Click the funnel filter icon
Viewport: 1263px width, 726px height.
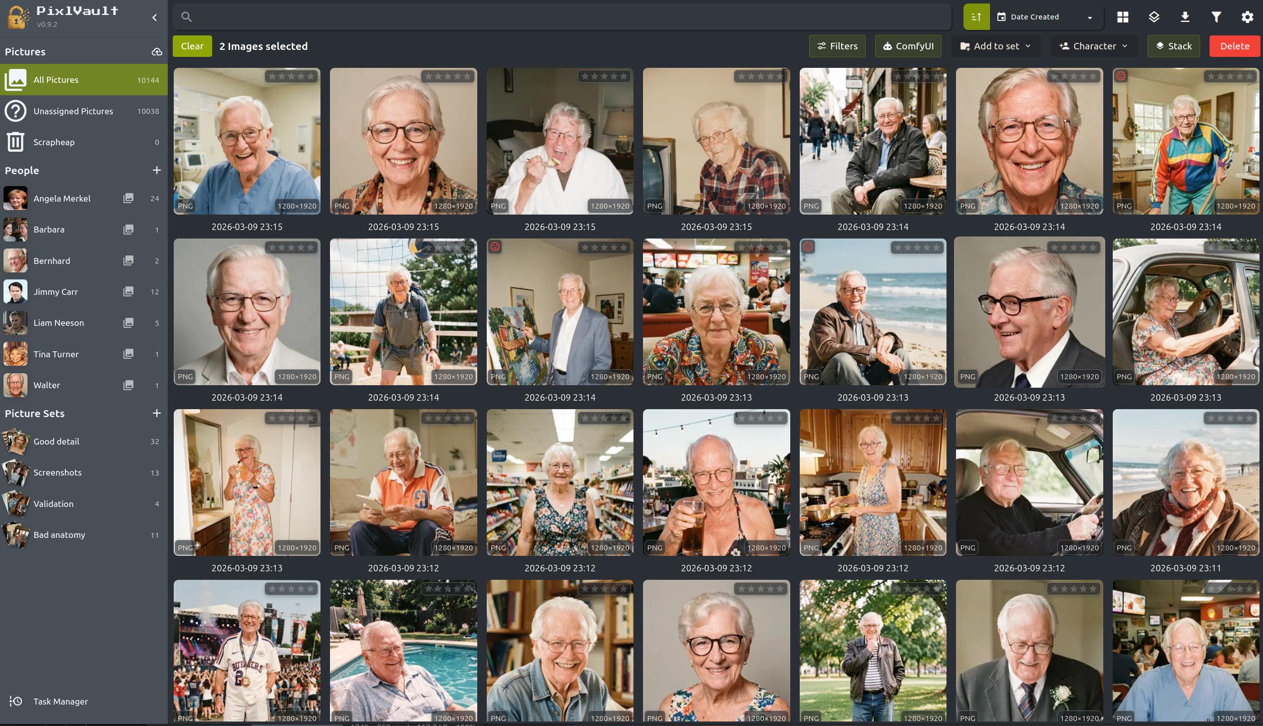(x=1216, y=17)
